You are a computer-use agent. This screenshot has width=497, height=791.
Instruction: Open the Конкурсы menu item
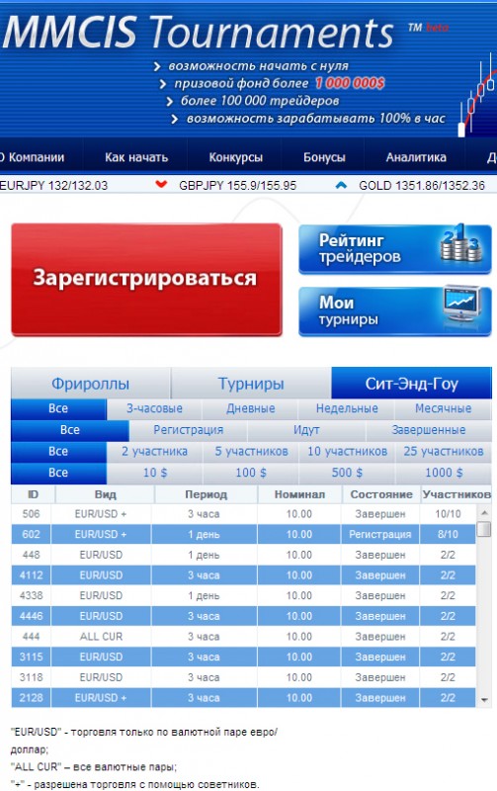236,157
